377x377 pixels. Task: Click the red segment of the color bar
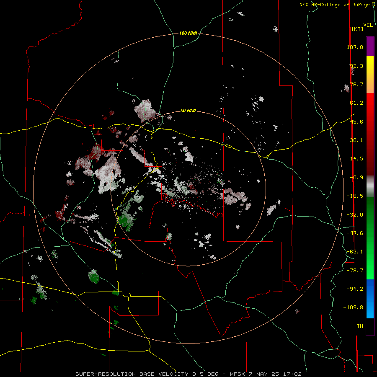[370, 134]
